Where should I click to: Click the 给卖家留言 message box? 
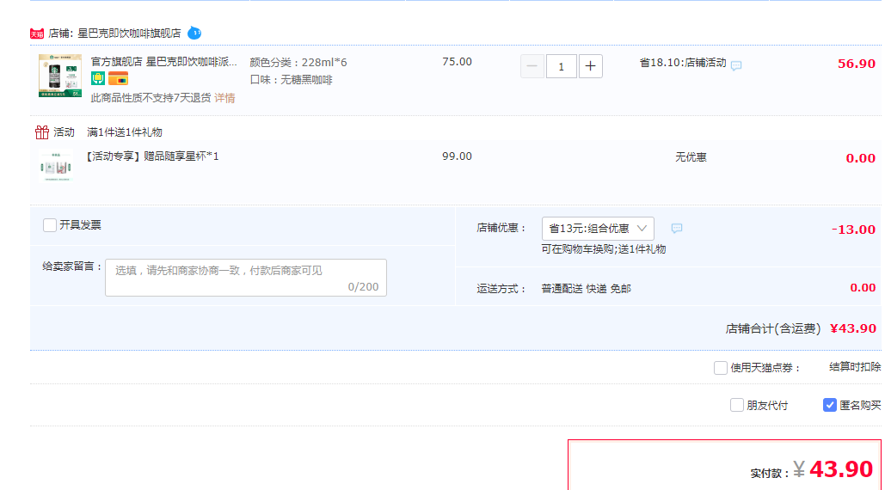pos(246,278)
